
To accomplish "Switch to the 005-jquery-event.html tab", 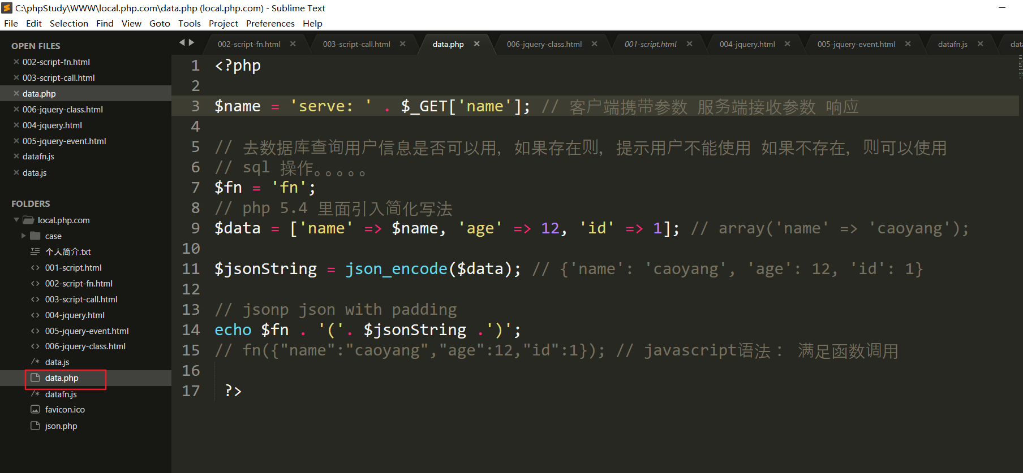I will [856, 44].
